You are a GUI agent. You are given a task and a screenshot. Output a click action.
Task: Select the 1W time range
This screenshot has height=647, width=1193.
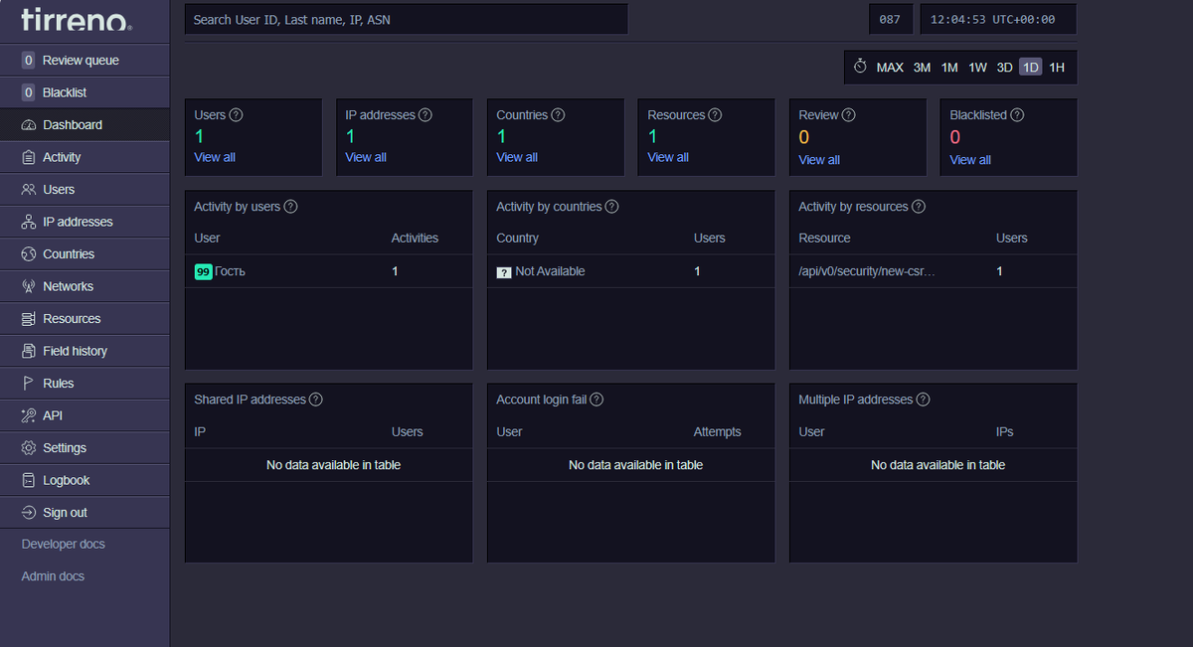[978, 68]
